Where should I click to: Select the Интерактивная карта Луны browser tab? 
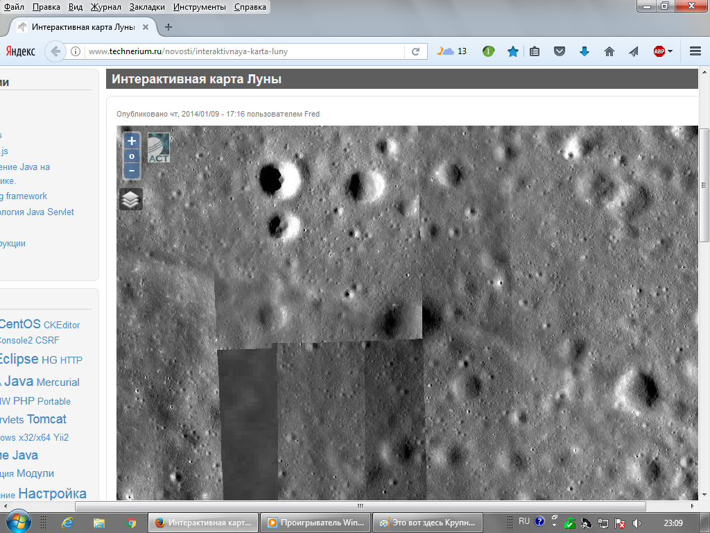(83, 27)
